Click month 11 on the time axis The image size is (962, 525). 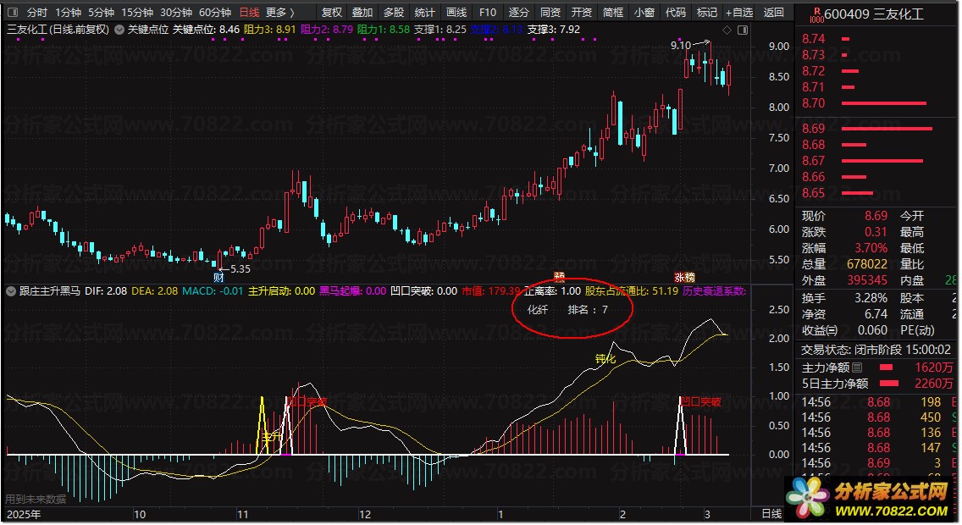point(243,515)
